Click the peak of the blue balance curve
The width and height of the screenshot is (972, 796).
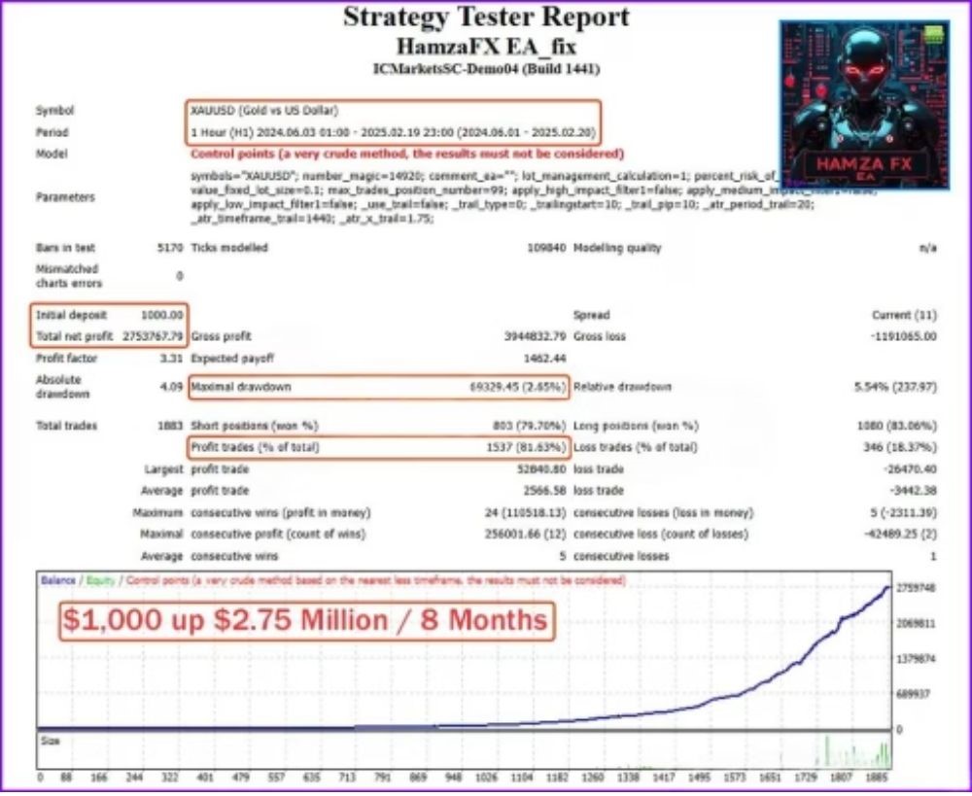point(887,588)
